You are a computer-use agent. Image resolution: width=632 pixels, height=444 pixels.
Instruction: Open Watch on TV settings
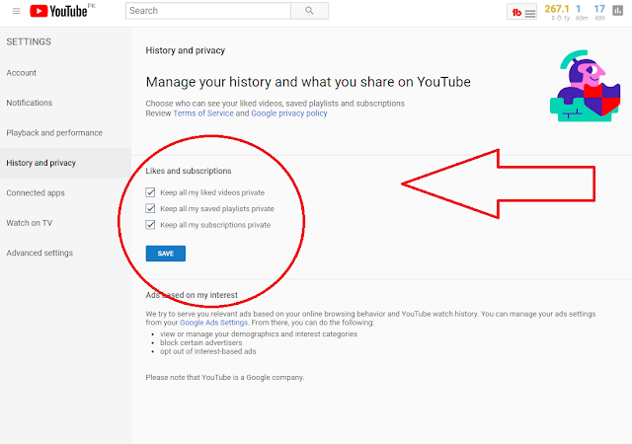point(30,223)
